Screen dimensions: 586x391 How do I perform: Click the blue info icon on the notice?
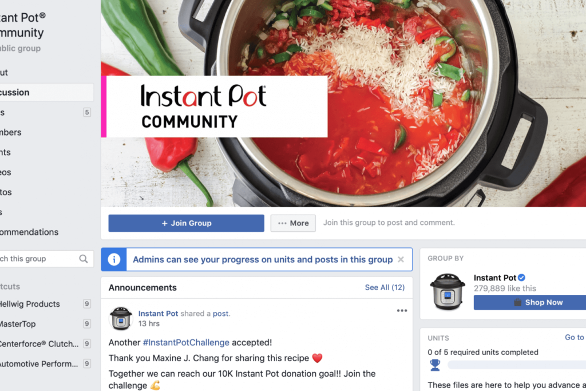pyautogui.click(x=114, y=259)
